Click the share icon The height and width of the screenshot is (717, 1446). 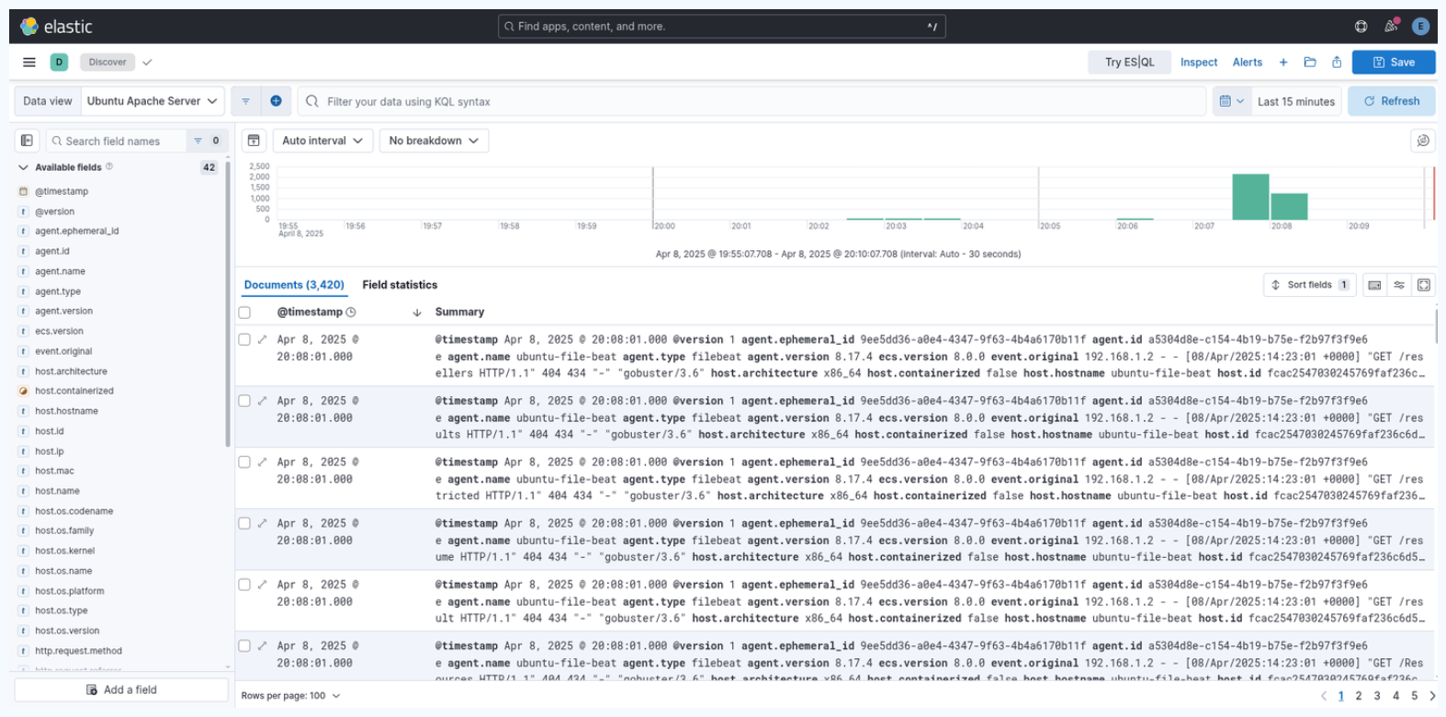(1337, 63)
